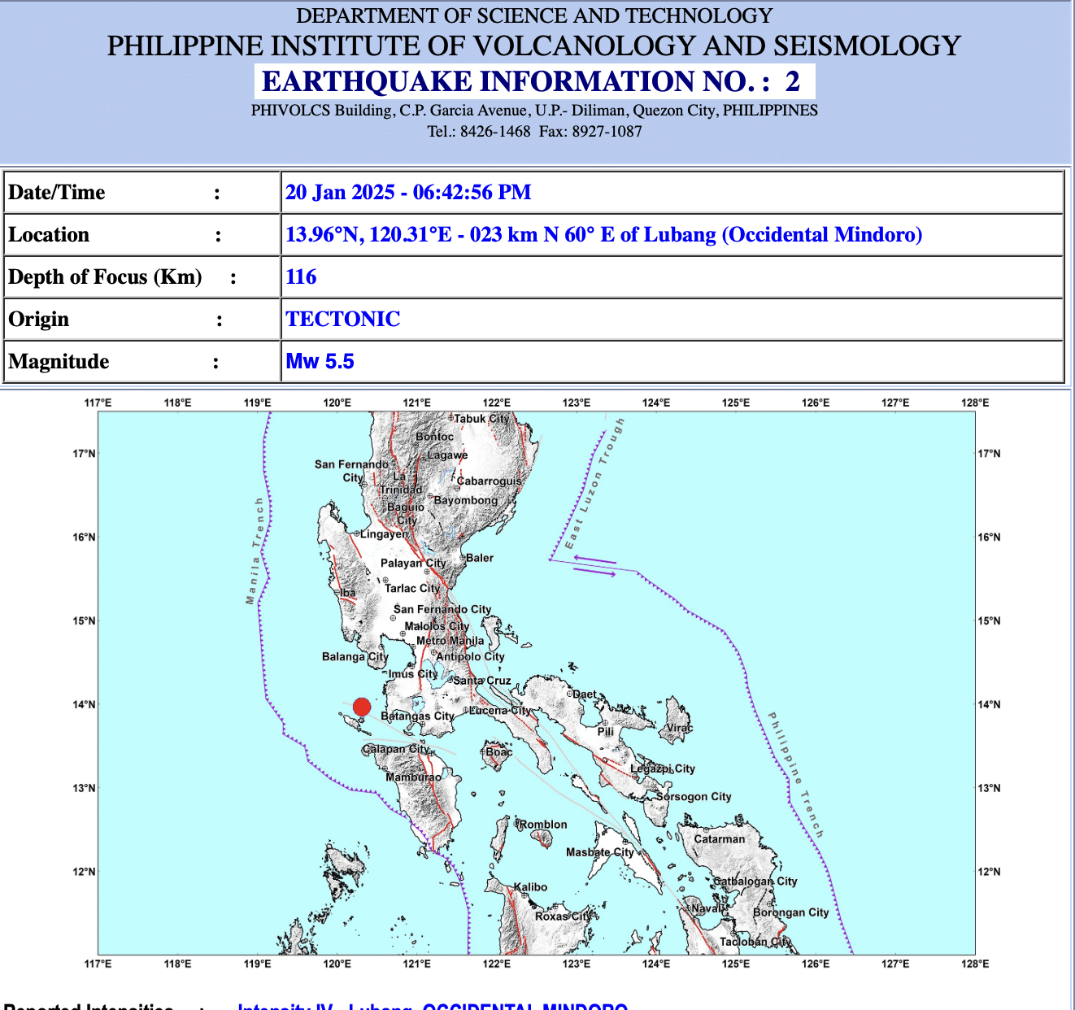The width and height of the screenshot is (1075, 1010).
Task: Click 'Catarman' label on the map
Action: pos(720,839)
